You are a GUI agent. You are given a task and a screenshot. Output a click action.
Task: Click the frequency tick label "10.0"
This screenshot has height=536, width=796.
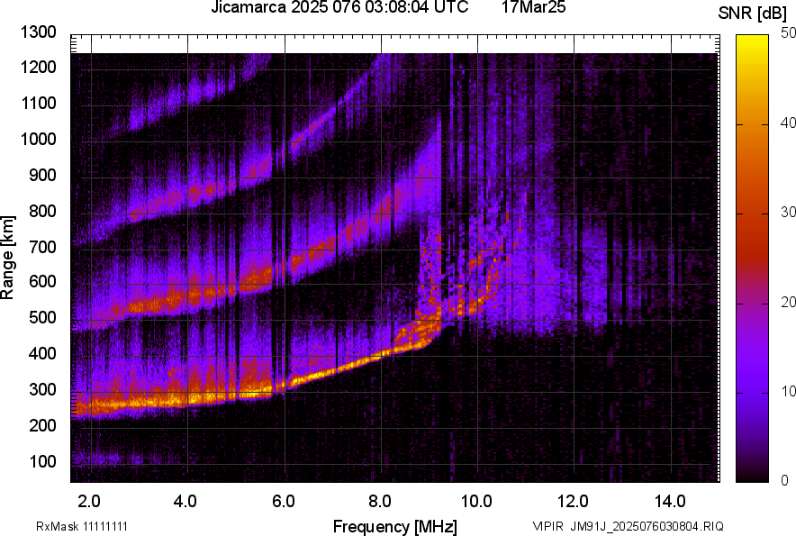[x=476, y=502]
